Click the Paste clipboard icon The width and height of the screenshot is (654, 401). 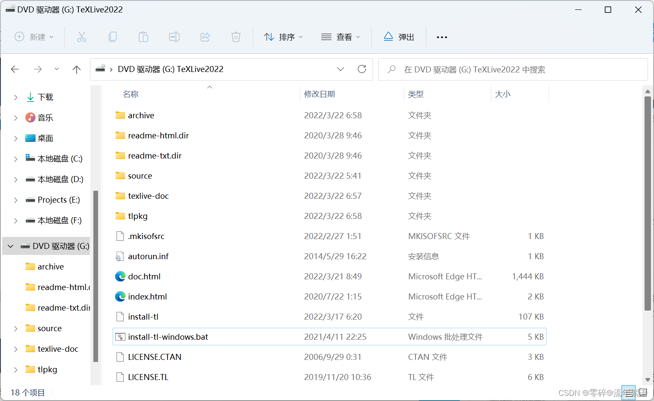pyautogui.click(x=143, y=37)
